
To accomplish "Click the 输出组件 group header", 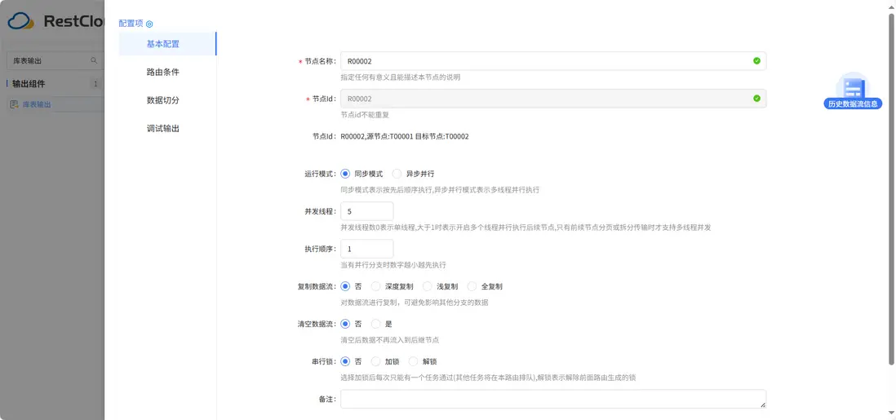I will point(29,84).
